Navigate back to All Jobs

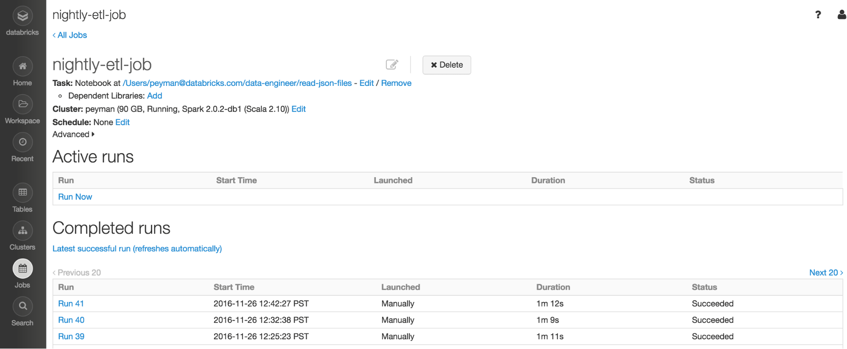point(70,35)
